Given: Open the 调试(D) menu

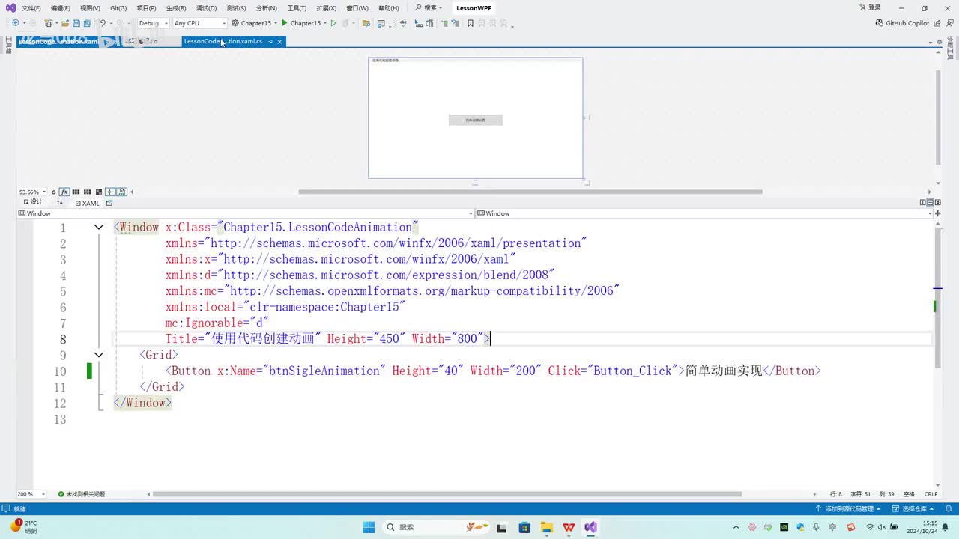Looking at the screenshot, I should tap(206, 8).
